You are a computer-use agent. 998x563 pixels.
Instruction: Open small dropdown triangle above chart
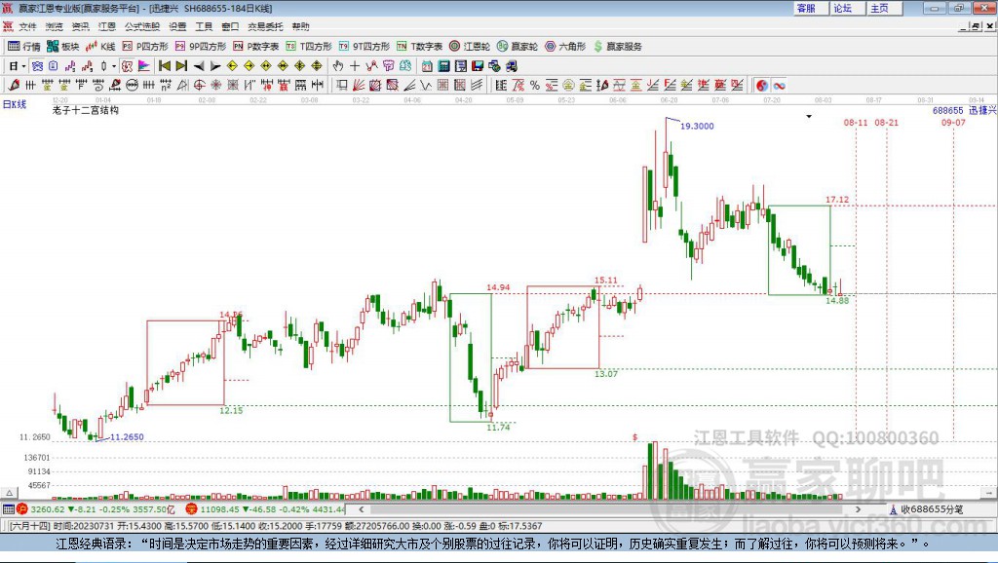pyautogui.click(x=809, y=117)
